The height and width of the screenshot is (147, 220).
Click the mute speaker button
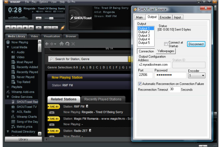(39, 18)
